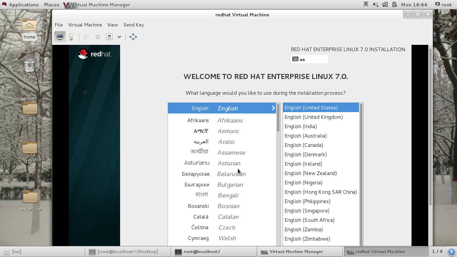Choose English (Nigeria) locale

point(321,182)
